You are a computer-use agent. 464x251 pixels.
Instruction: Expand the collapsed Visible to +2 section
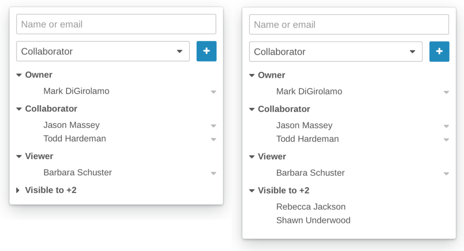point(19,190)
